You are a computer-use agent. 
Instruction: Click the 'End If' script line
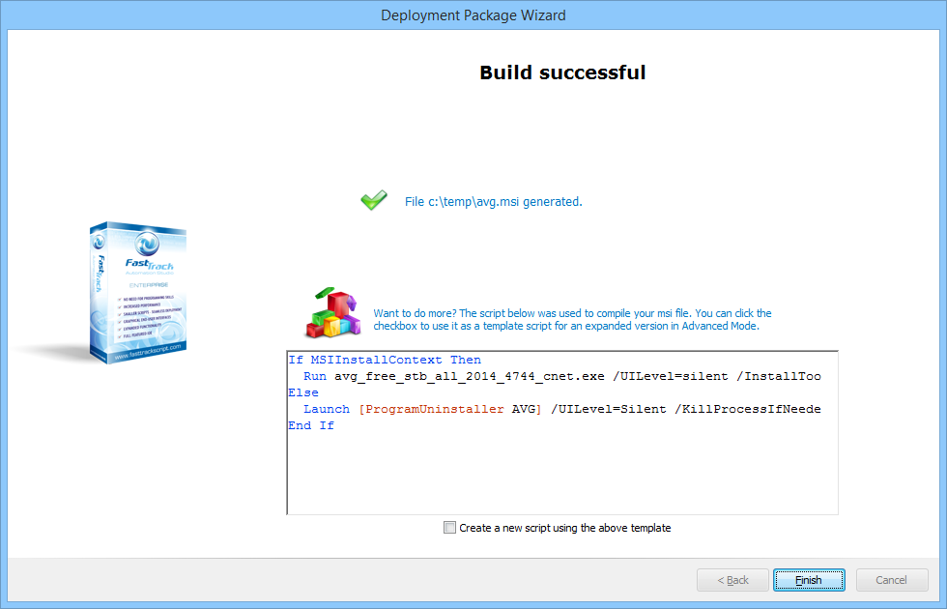pyautogui.click(x=311, y=425)
